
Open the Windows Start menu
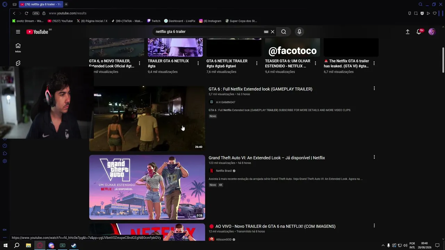click(6, 245)
